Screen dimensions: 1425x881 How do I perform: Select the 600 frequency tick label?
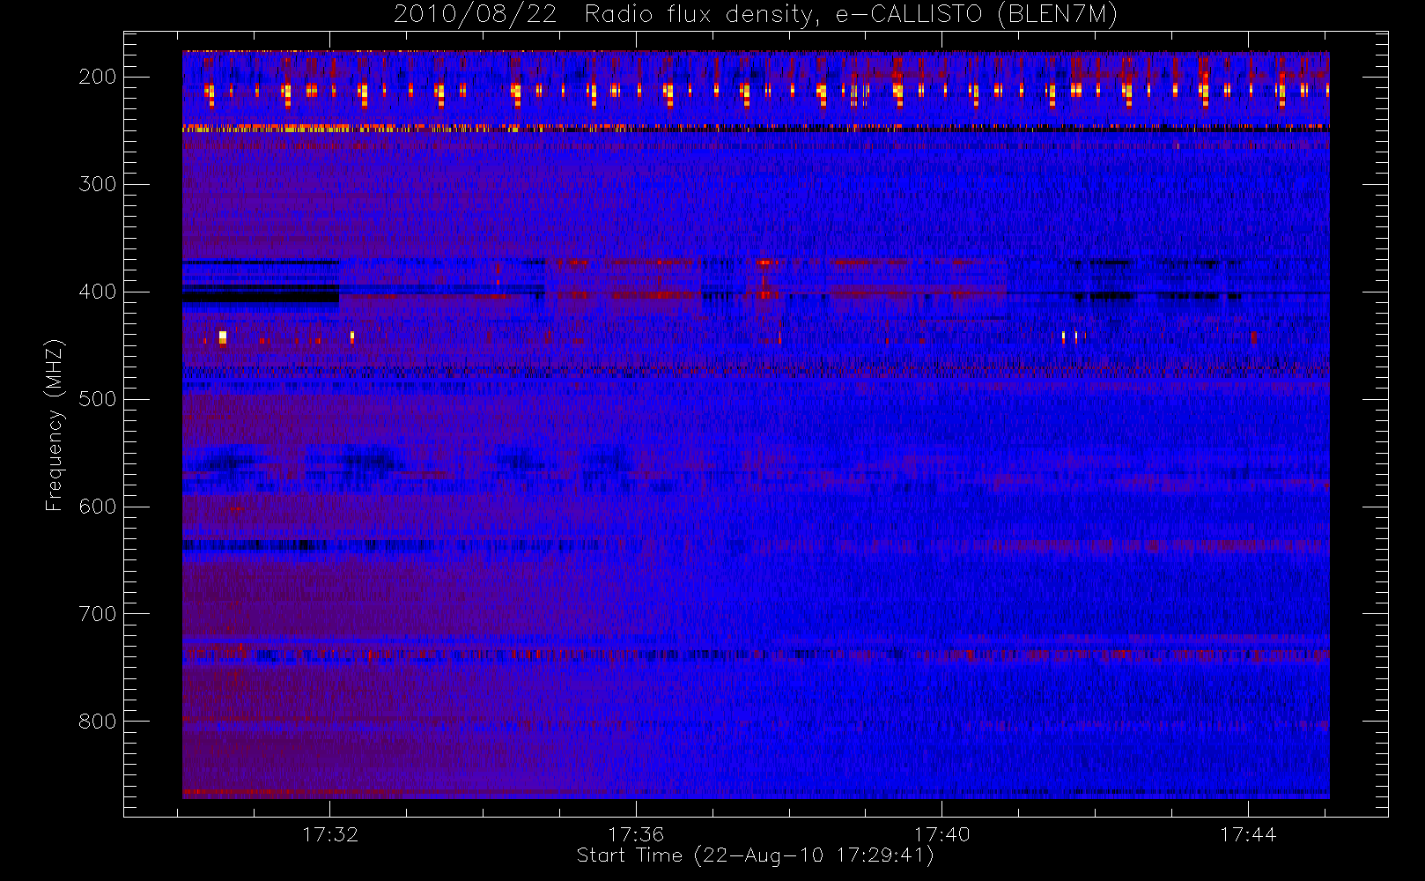coord(98,507)
